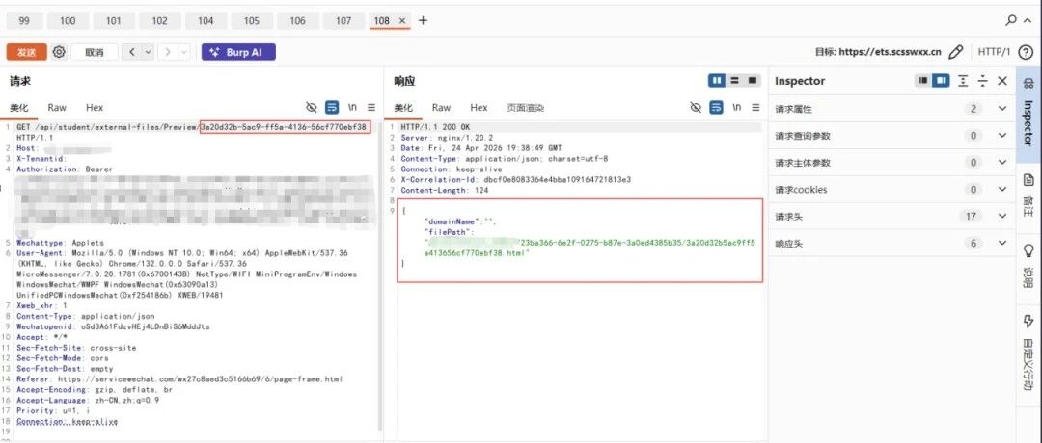Select request Hex view tab

click(x=95, y=108)
